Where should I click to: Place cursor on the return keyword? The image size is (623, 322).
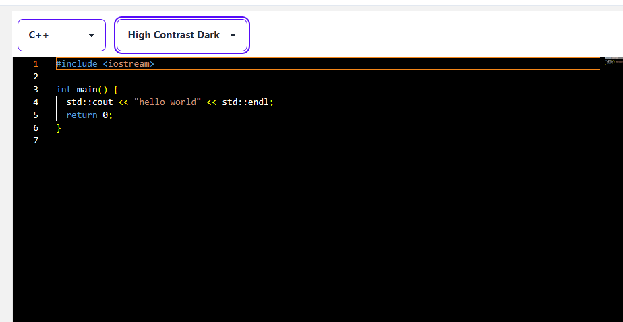pyautogui.click(x=82, y=115)
